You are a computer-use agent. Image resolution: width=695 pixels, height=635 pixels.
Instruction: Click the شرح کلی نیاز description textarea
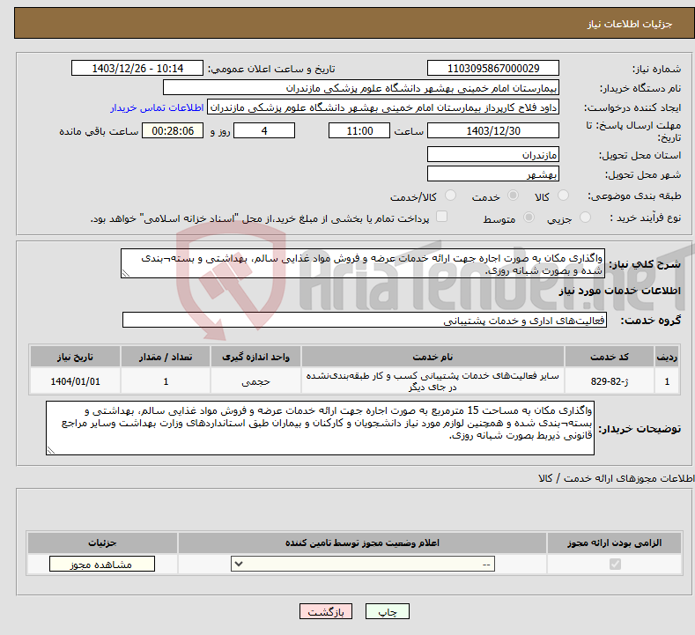[363, 263]
